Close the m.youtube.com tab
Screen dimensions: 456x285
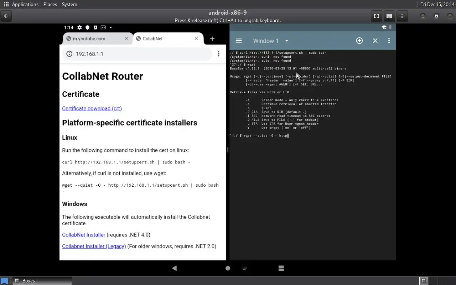[126, 38]
